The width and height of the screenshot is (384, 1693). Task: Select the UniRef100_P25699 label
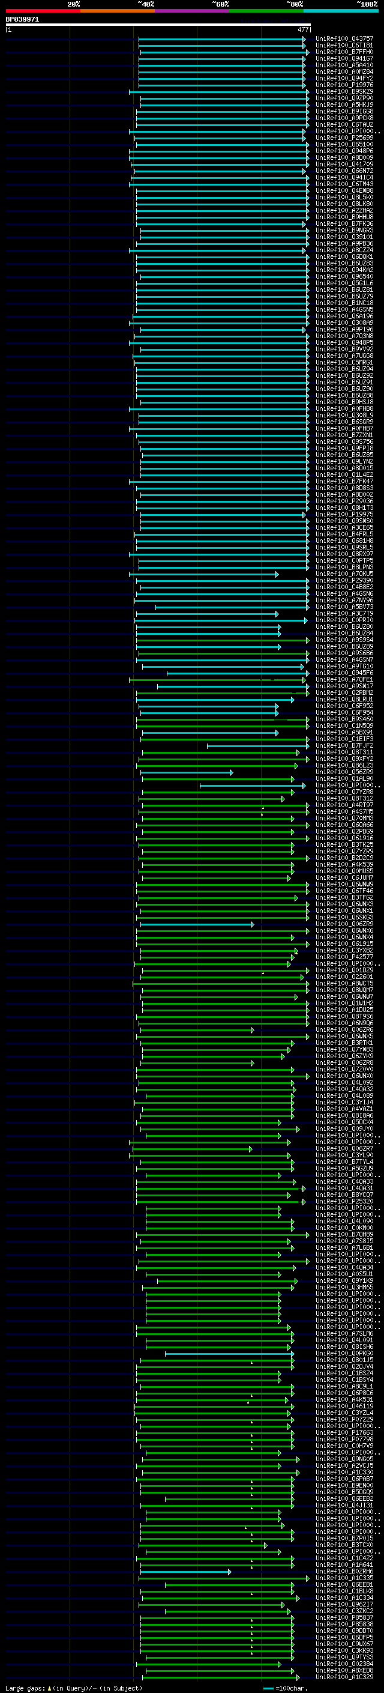pos(344,138)
